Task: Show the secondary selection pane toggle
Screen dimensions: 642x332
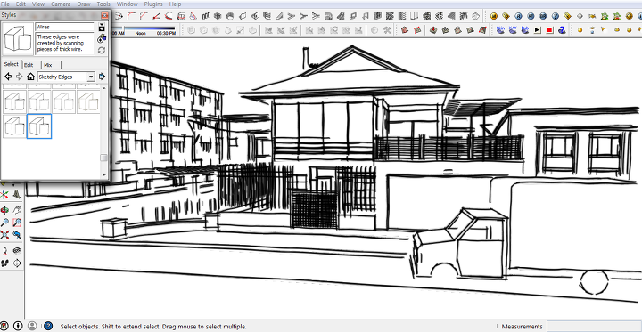Action: (x=102, y=27)
